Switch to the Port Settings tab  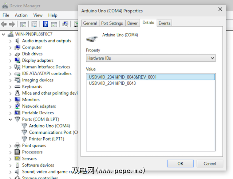click(112, 23)
